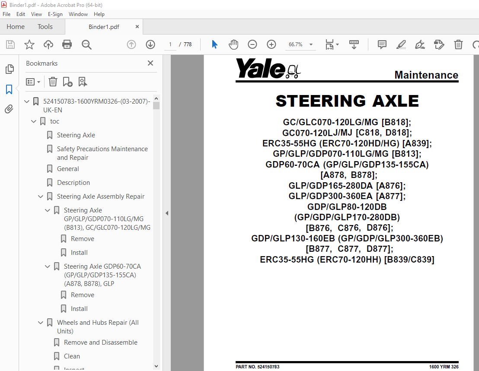Go to next page arrow
Image resolution: width=479 pixels, height=371 pixels.
click(150, 44)
